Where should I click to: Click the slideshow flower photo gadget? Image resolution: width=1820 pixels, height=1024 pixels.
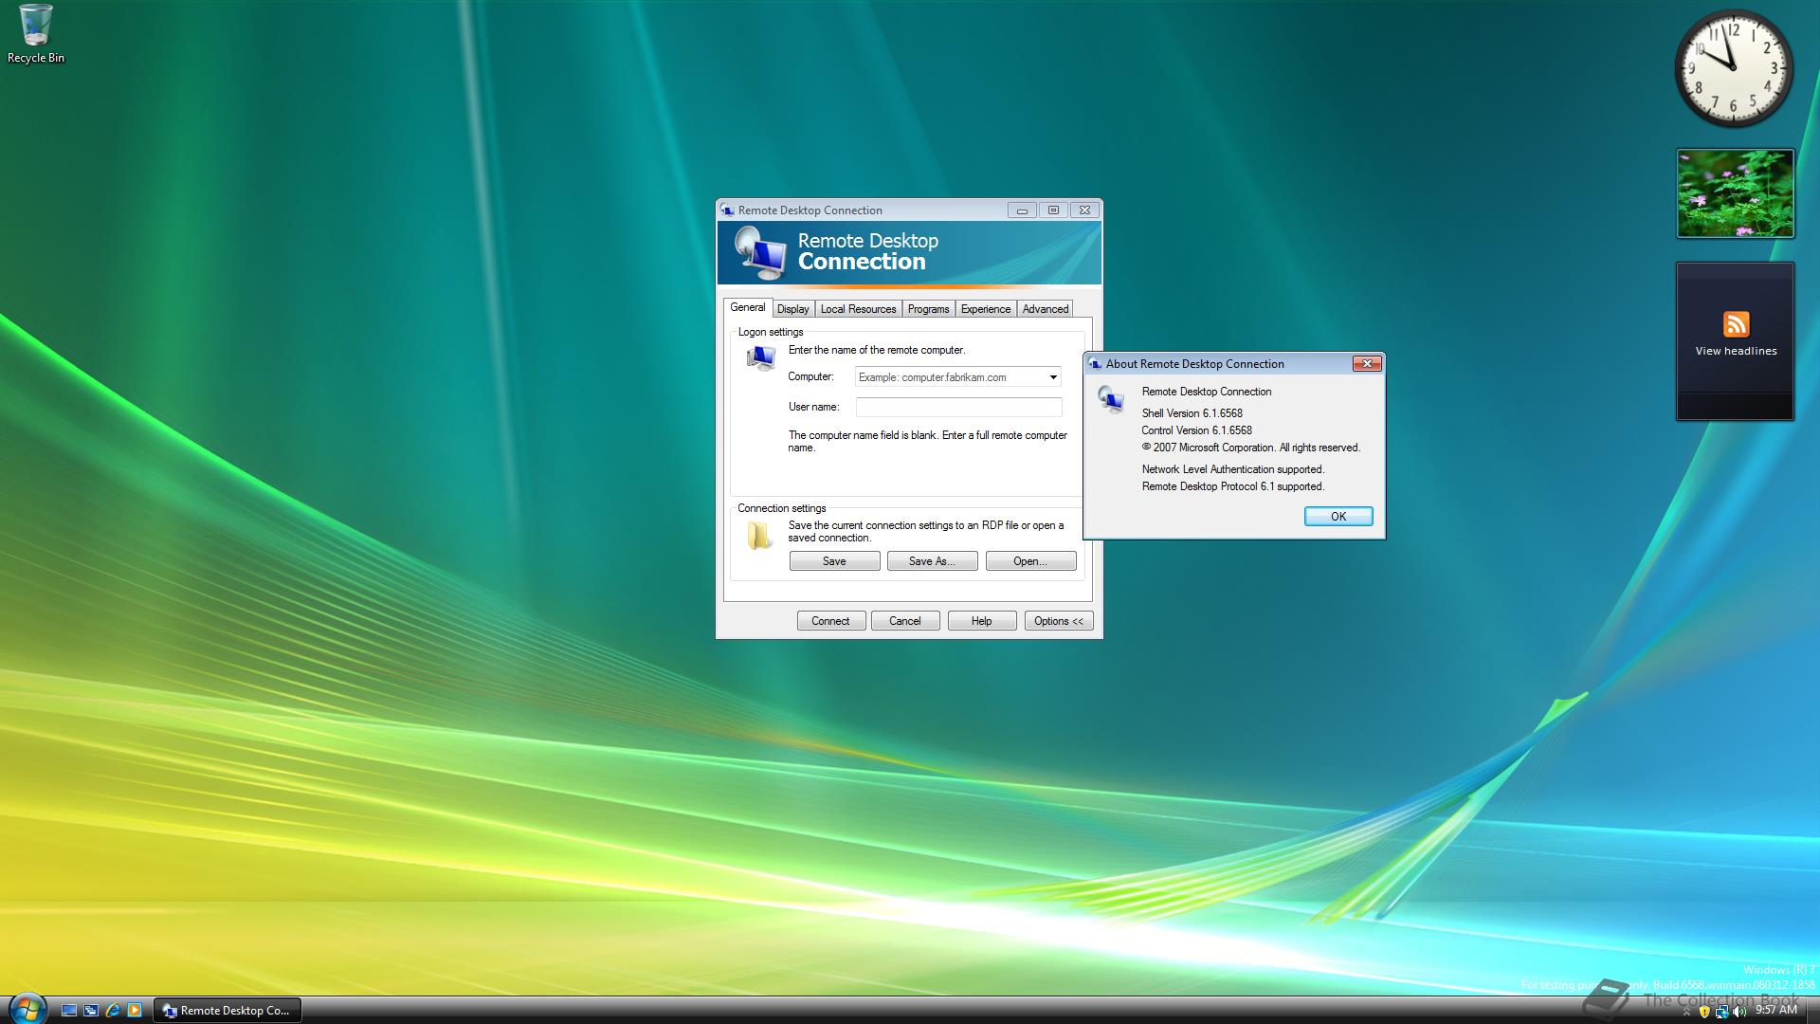(x=1735, y=193)
